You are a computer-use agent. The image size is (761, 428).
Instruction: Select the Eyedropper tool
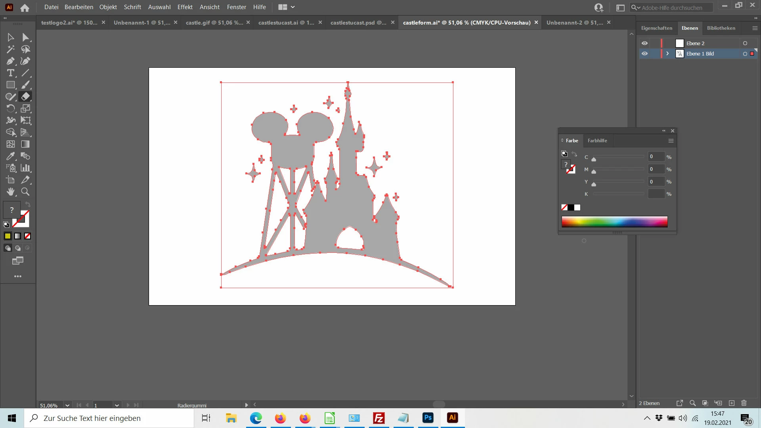[x=11, y=156]
